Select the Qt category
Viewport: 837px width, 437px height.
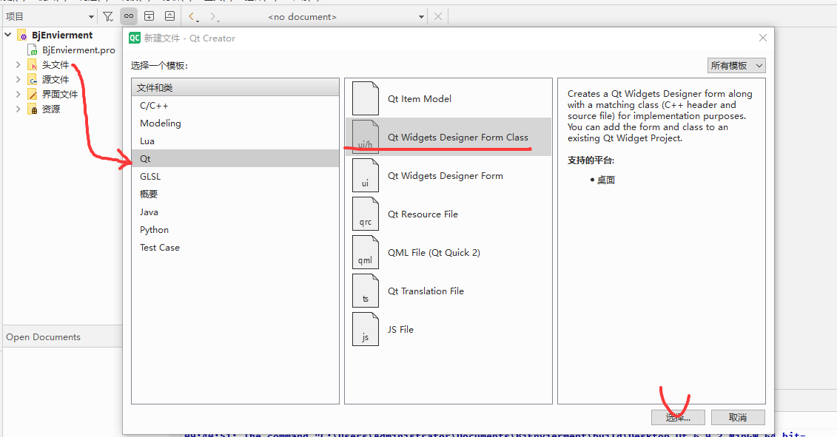pyautogui.click(x=235, y=158)
